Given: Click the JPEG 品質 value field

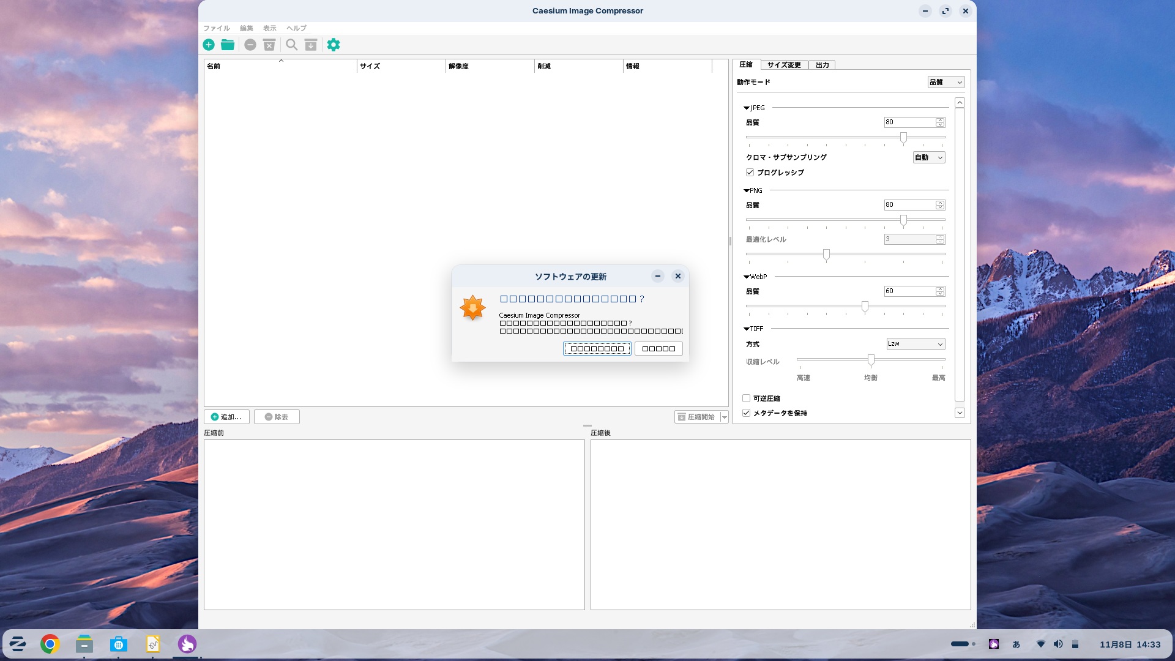Looking at the screenshot, I should point(909,122).
